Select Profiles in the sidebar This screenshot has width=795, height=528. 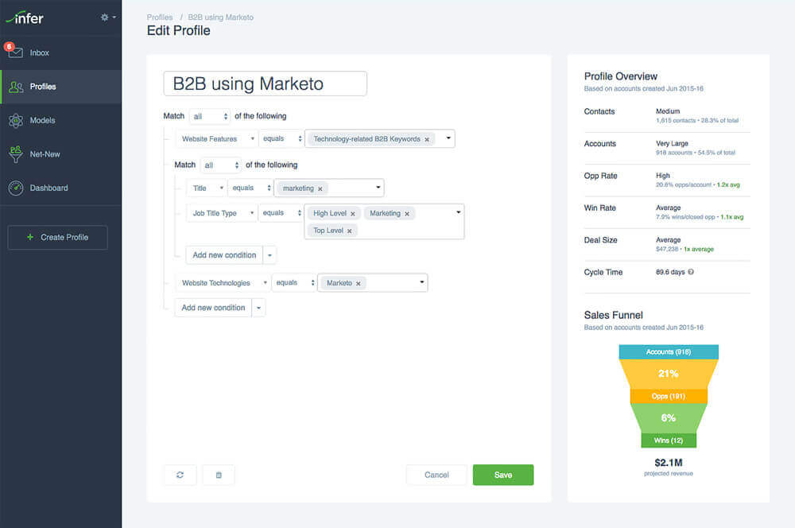tap(61, 87)
